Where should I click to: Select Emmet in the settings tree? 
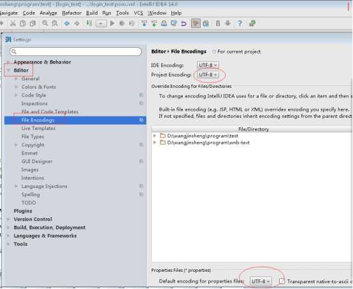coord(29,153)
